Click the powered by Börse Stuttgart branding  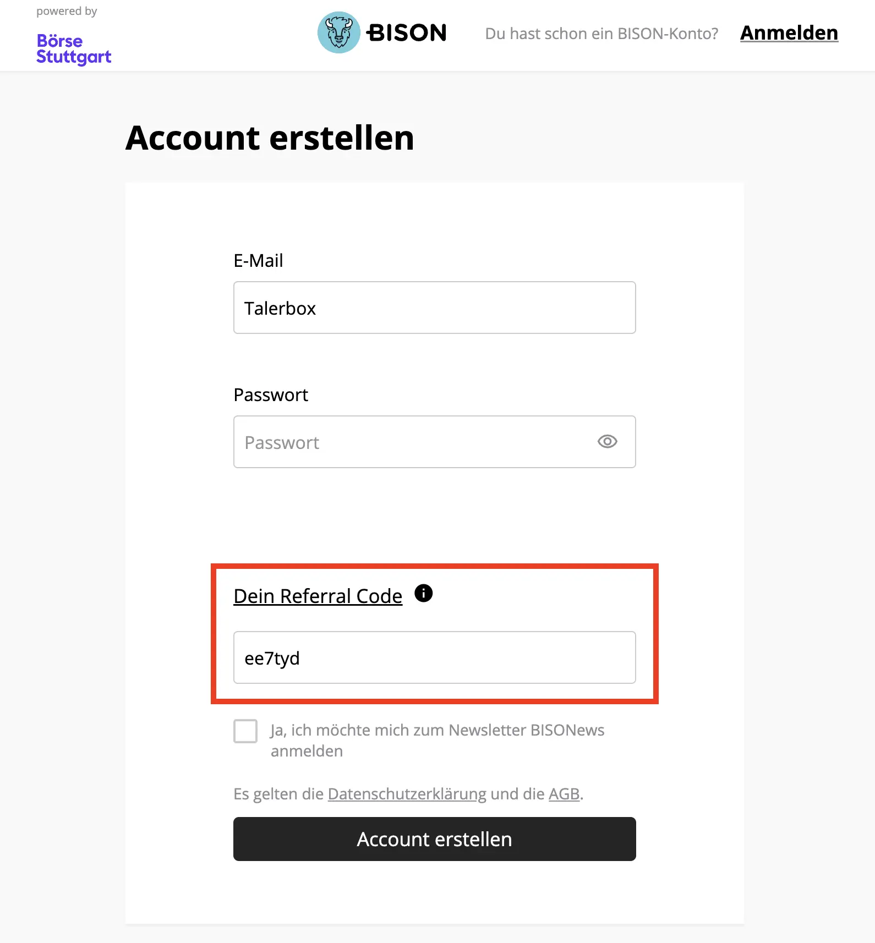72,33
